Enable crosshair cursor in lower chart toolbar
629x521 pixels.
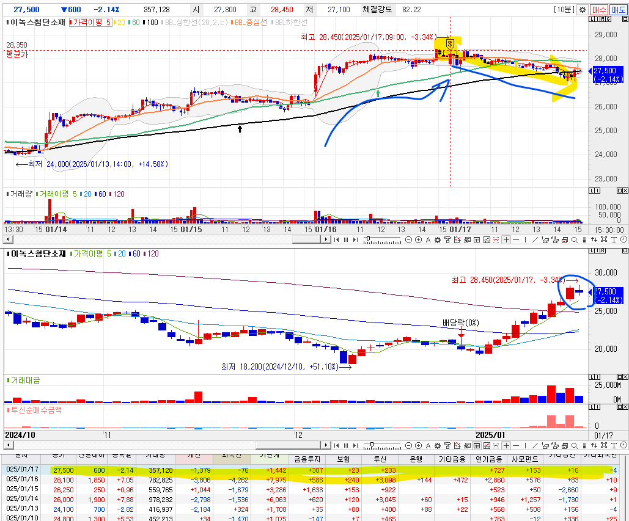pyautogui.click(x=506, y=445)
